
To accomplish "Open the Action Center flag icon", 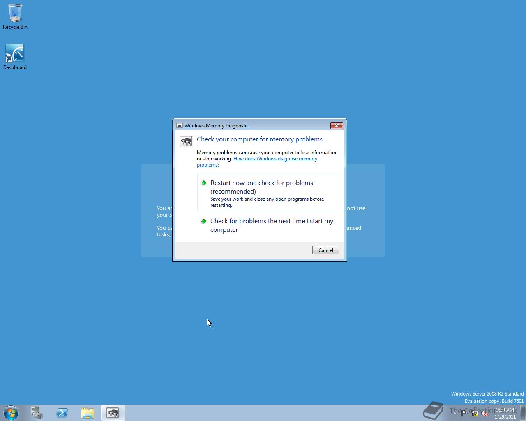I will (x=464, y=413).
